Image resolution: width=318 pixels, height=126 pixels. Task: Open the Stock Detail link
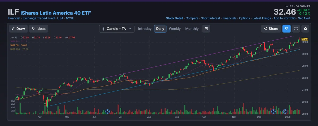[174, 18]
